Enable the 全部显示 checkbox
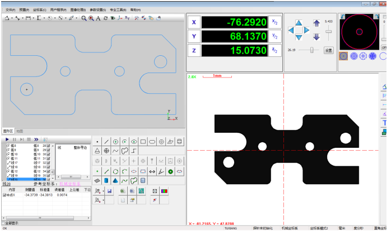387x231 pixels. 3,223
